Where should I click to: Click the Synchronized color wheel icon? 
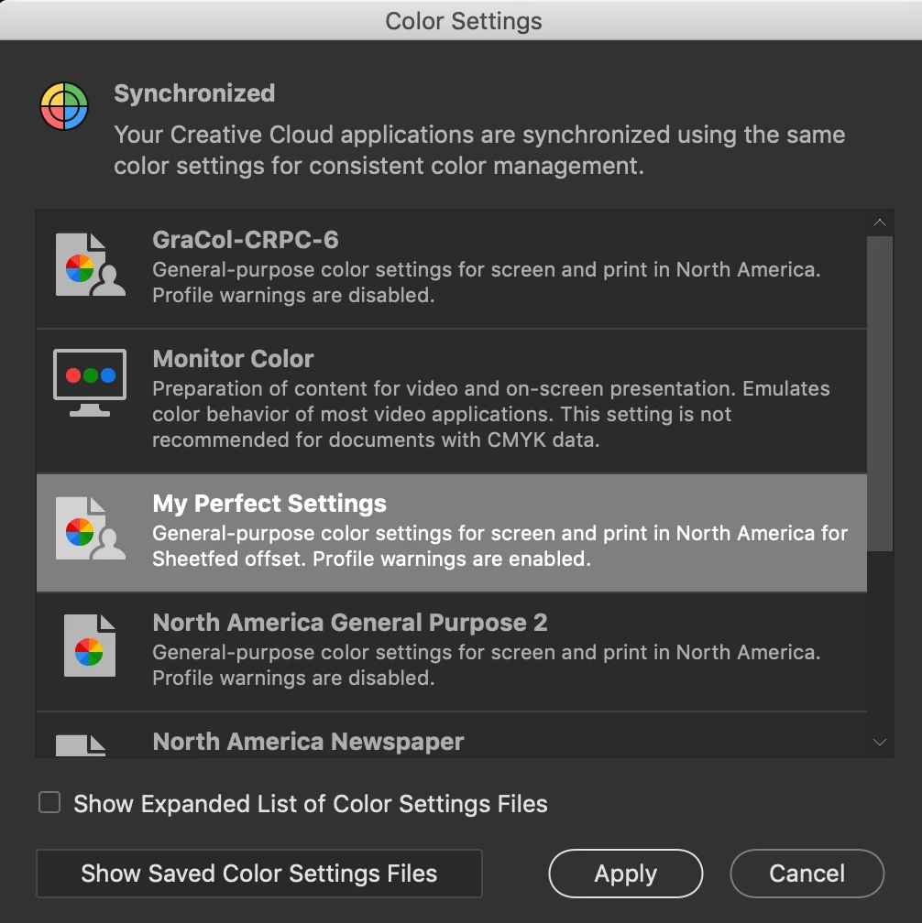[x=64, y=106]
